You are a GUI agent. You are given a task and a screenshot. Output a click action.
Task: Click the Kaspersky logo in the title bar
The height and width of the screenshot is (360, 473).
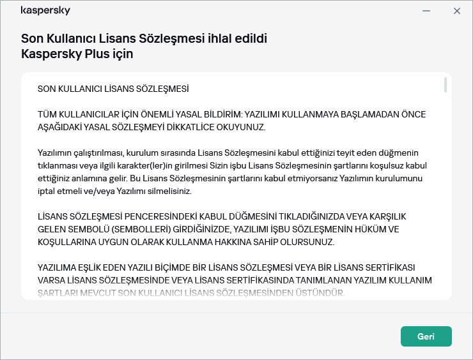pyautogui.click(x=45, y=11)
